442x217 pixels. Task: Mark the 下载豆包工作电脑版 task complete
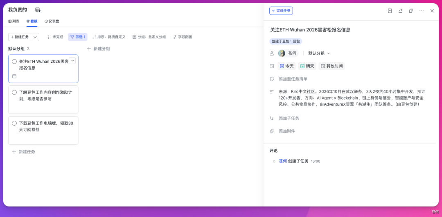click(14, 124)
